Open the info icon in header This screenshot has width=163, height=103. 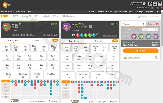(x=150, y=4)
